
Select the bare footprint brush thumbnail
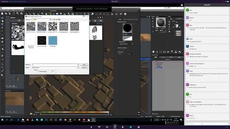click(x=18, y=48)
